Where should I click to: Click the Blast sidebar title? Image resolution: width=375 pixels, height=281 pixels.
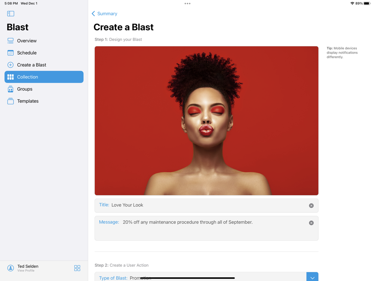18,27
